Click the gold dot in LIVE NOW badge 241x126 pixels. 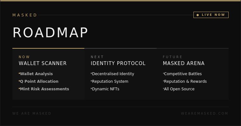[198, 15]
